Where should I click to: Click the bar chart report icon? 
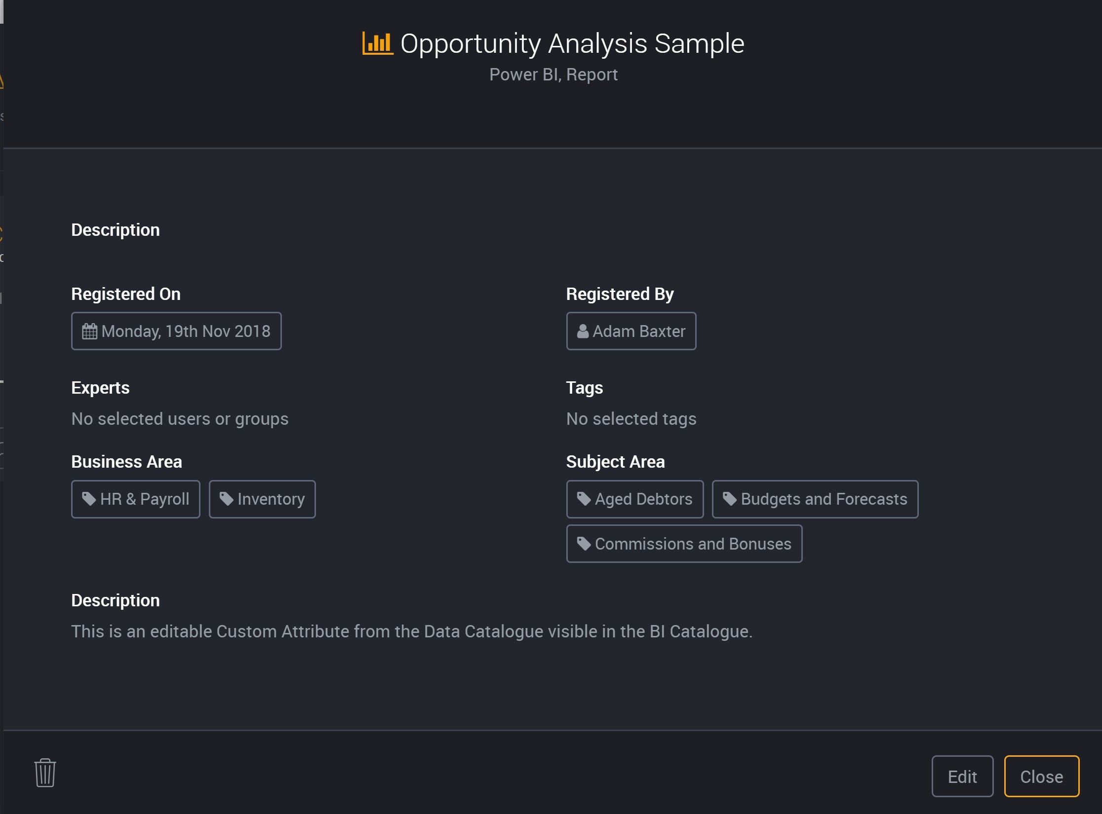[x=378, y=43]
